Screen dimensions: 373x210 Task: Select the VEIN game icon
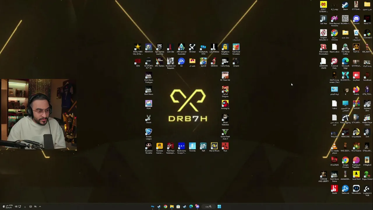(x=138, y=62)
